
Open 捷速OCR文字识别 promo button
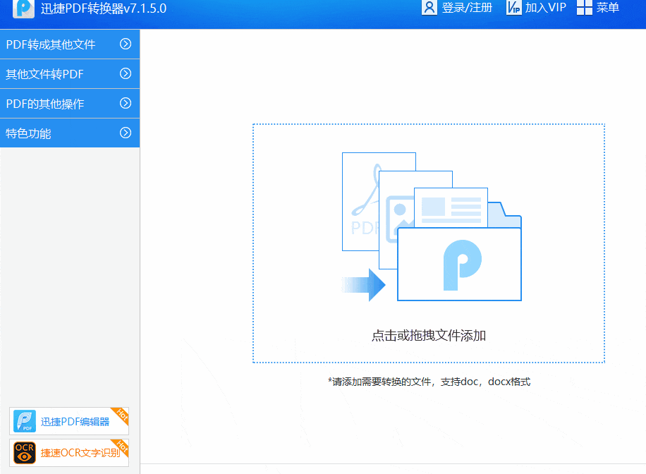(x=69, y=453)
